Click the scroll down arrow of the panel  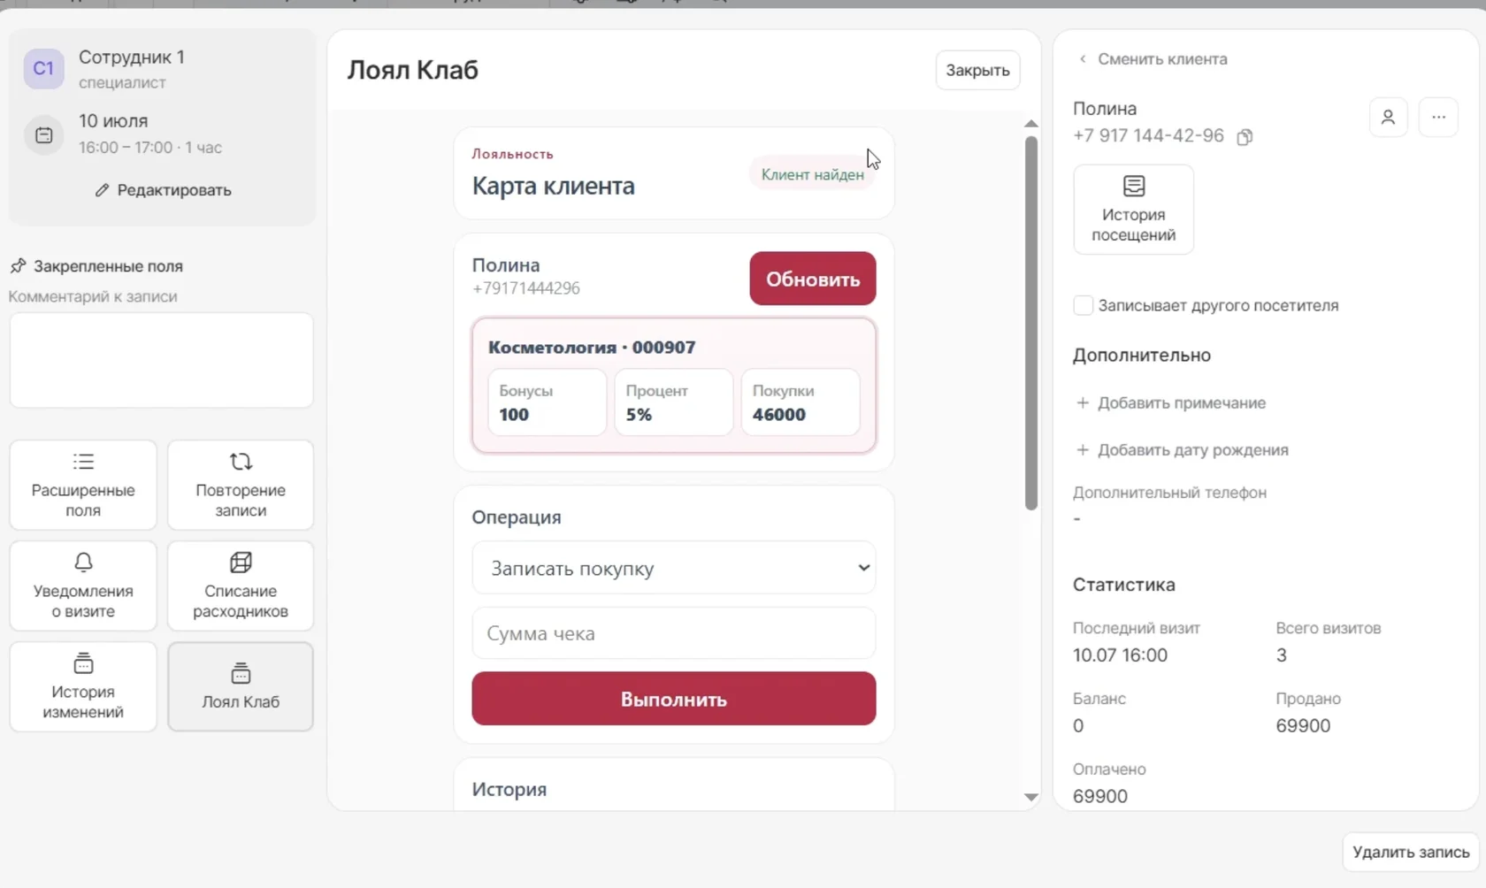click(1031, 797)
